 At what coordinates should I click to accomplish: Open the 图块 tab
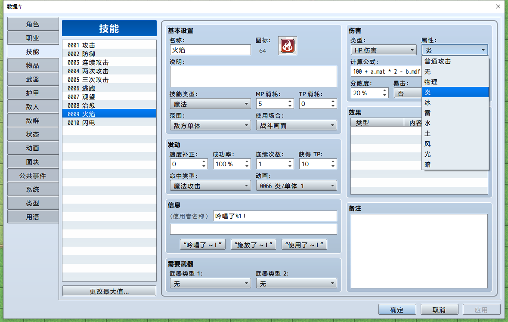33,162
